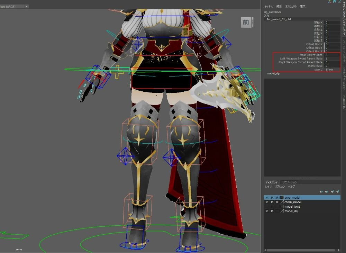
Task: Open the チャネル menu in Channel Box
Action: (x=268, y=6)
